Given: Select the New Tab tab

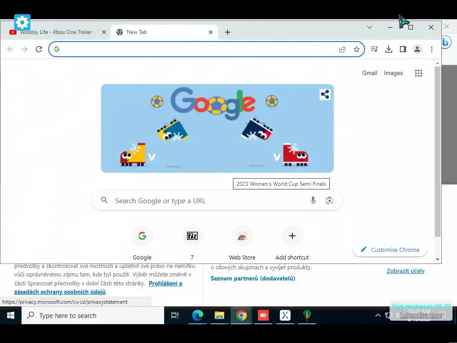Looking at the screenshot, I should coord(164,32).
